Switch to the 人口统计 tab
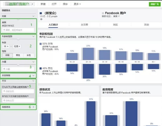 coord(53,25)
